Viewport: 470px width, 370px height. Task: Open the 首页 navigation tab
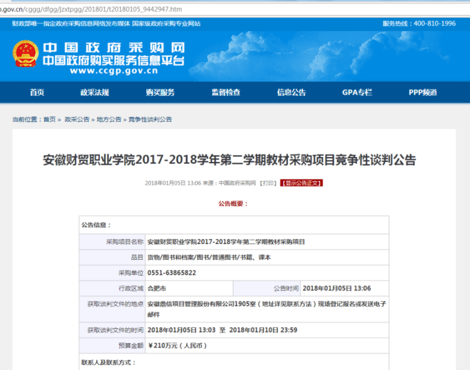click(37, 92)
